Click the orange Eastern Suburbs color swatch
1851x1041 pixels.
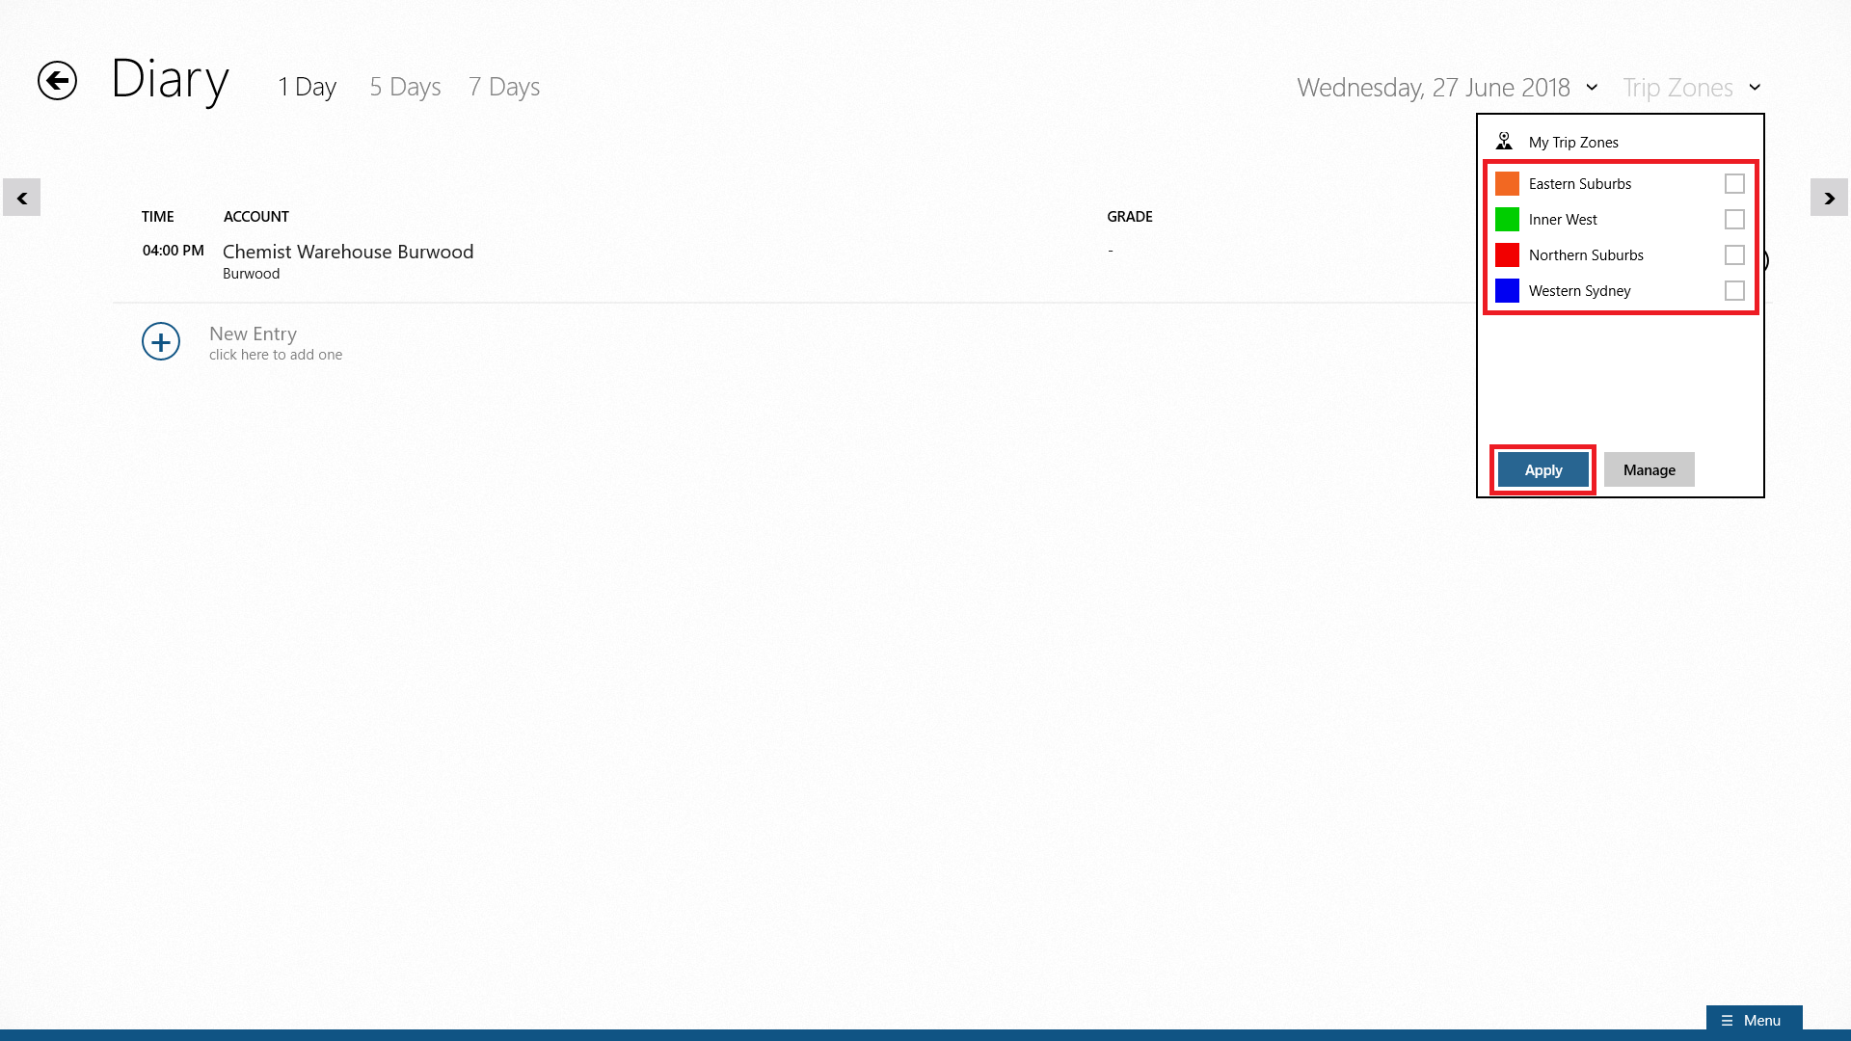pos(1507,183)
